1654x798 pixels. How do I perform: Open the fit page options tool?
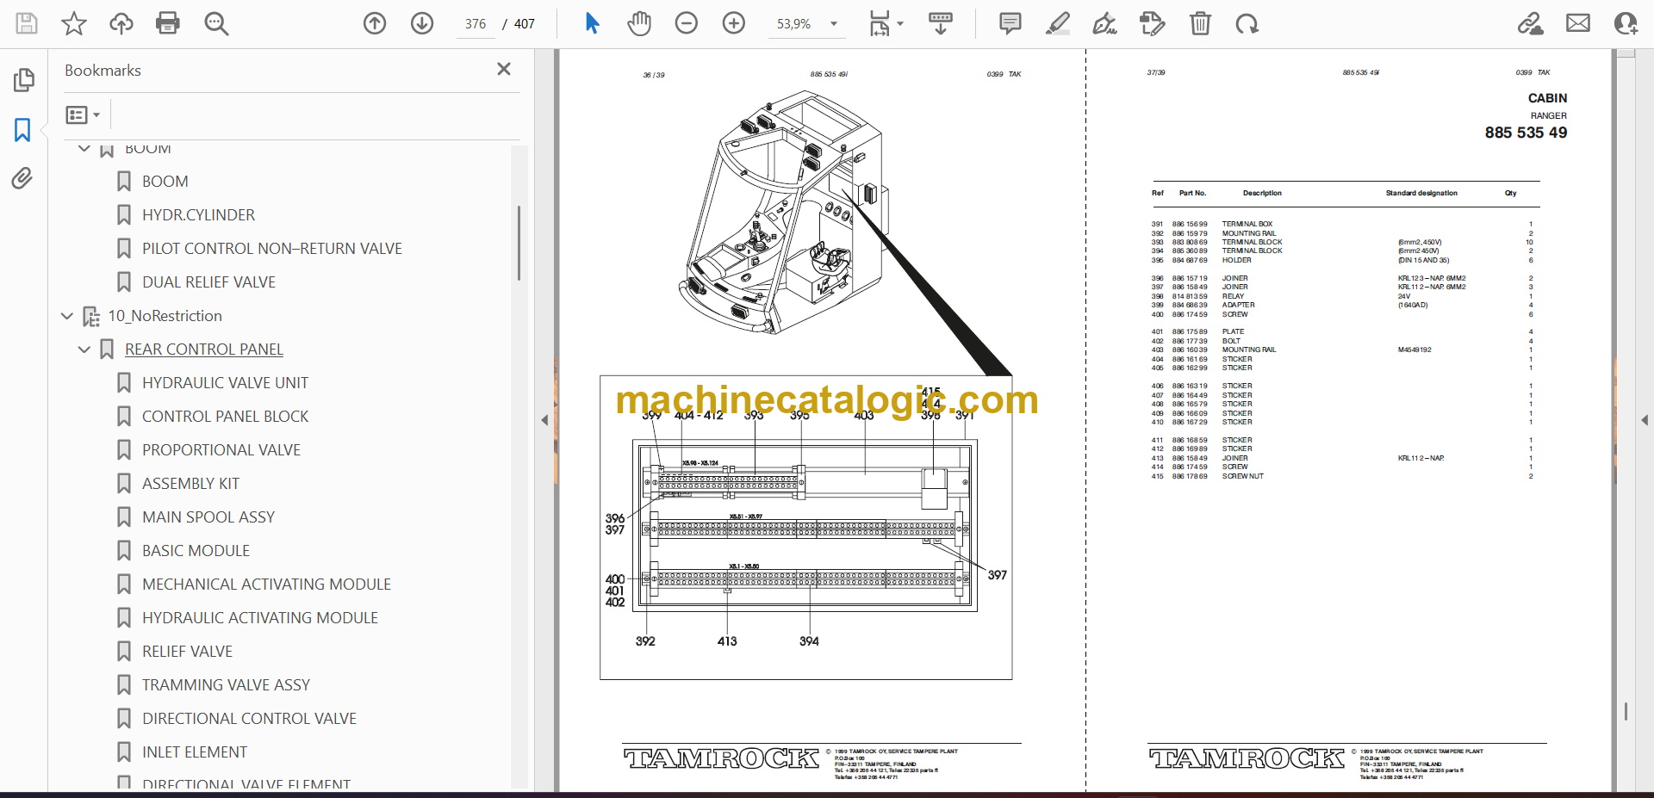coord(886,23)
